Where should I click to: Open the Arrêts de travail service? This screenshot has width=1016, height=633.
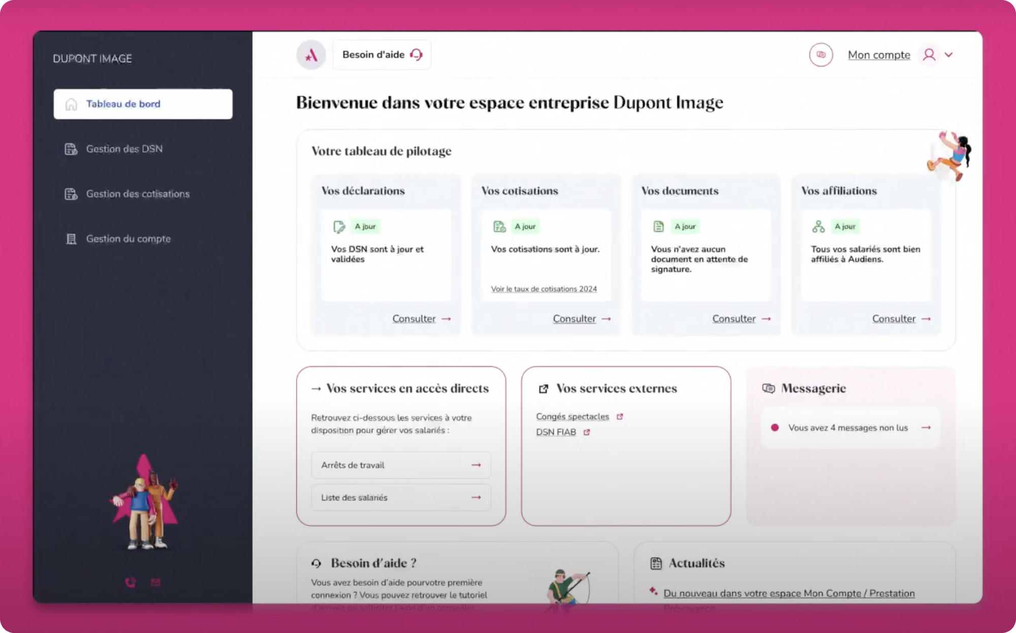pyautogui.click(x=400, y=465)
